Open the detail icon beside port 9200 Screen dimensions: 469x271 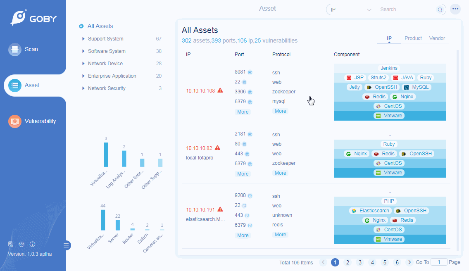pyautogui.click(x=250, y=196)
